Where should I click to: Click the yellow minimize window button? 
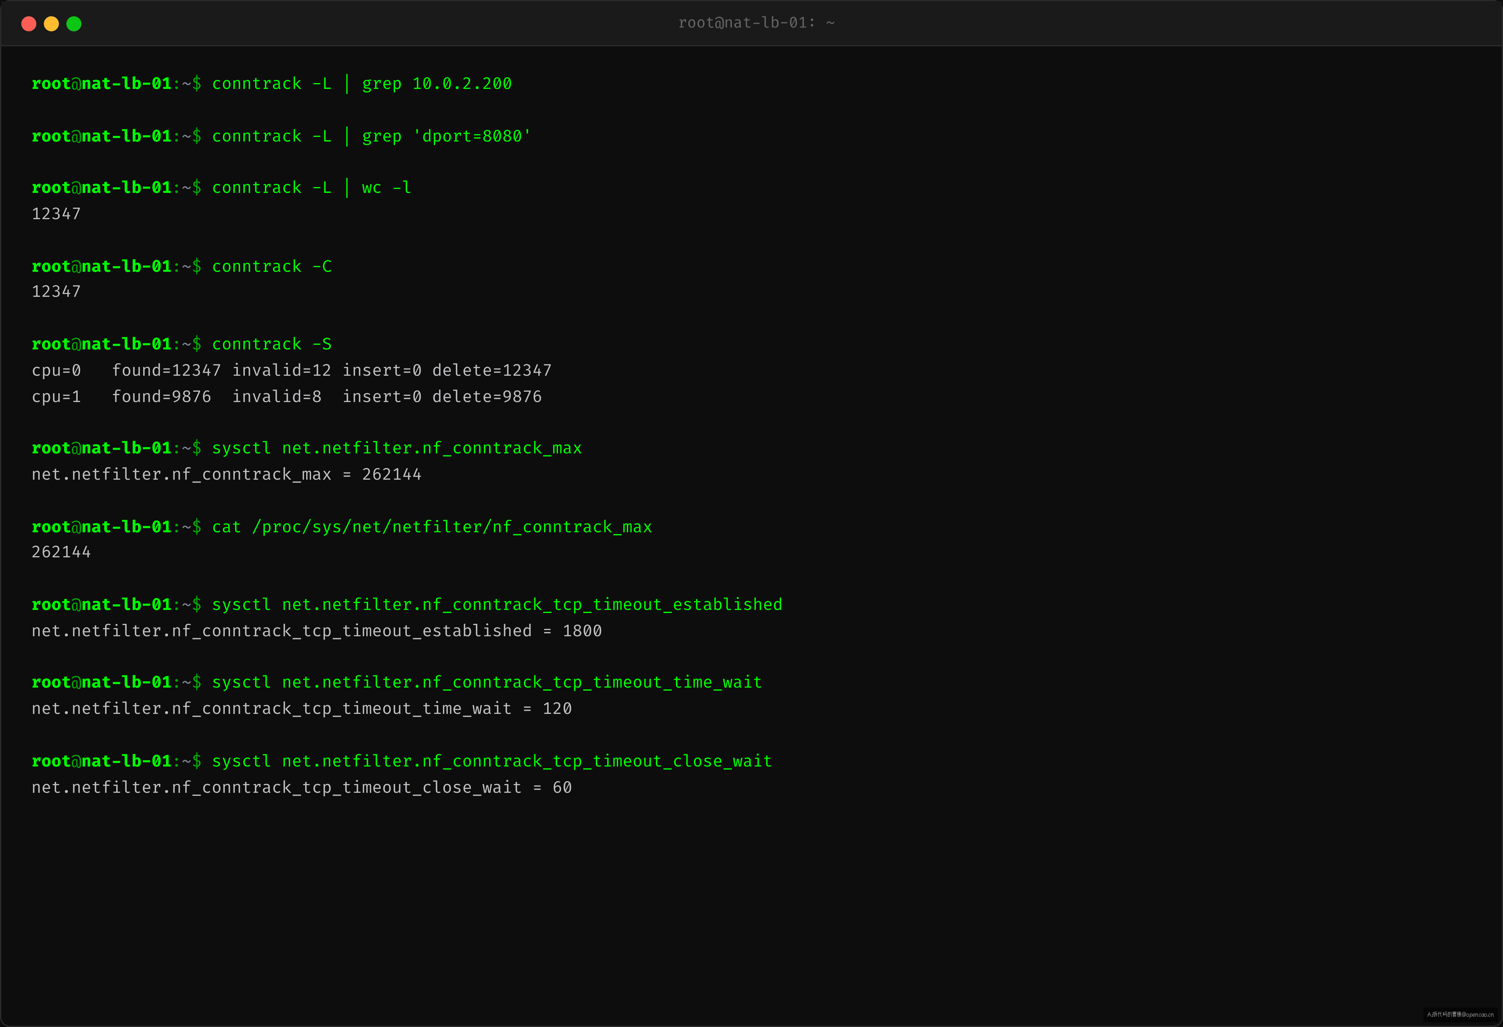click(51, 24)
